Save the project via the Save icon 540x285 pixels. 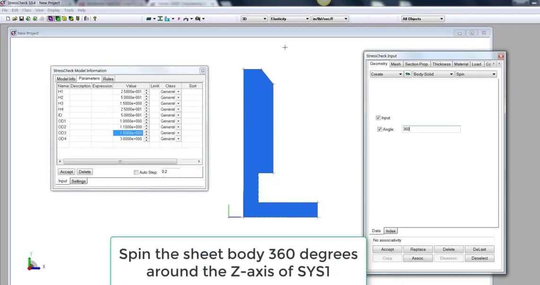click(21, 19)
